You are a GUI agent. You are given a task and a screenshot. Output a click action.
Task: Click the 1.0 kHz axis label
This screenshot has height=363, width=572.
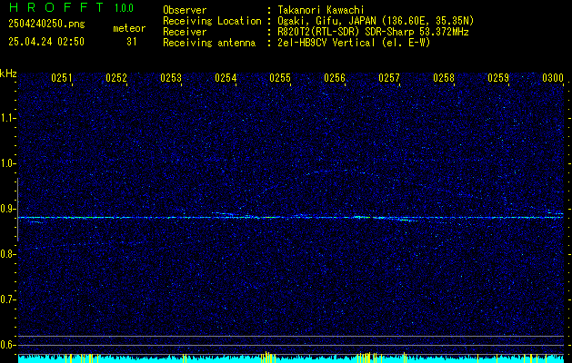tap(6, 163)
